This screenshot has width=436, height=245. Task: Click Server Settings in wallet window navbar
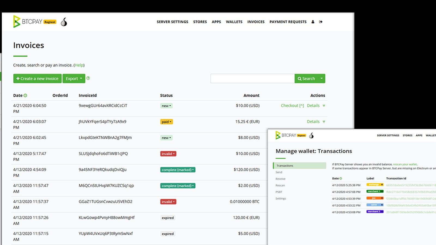[388, 135]
